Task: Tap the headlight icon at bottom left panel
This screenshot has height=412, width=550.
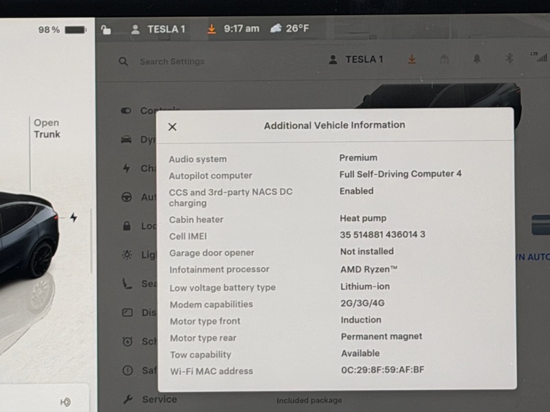Action: [x=65, y=402]
